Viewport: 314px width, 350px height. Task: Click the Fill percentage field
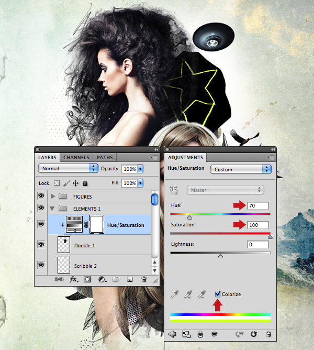coord(130,183)
